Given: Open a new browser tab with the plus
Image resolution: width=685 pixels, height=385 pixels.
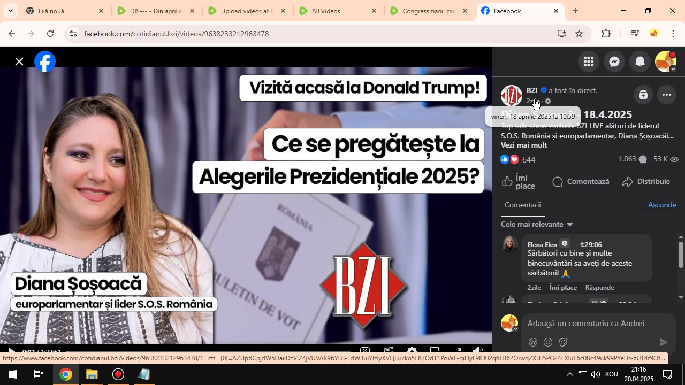Looking at the screenshot, I should click(x=575, y=11).
